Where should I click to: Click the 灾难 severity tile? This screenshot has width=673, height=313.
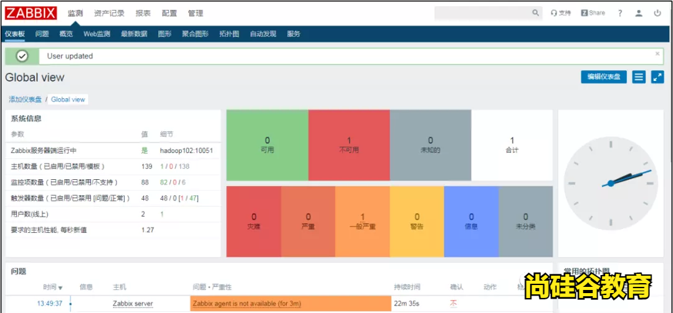[x=254, y=222]
